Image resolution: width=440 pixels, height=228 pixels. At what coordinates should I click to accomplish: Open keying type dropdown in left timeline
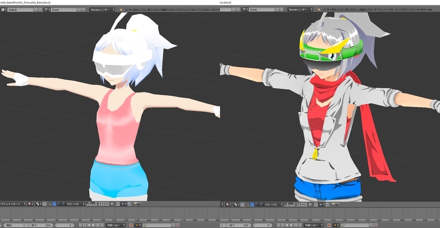coord(138,225)
